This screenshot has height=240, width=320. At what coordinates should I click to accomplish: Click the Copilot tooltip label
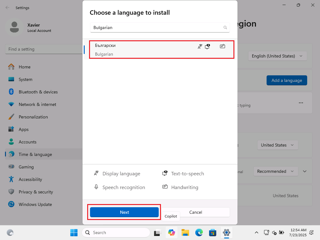click(171, 216)
